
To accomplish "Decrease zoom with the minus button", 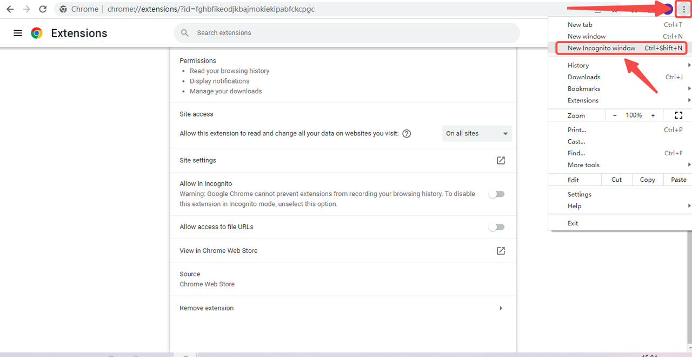I will click(614, 115).
